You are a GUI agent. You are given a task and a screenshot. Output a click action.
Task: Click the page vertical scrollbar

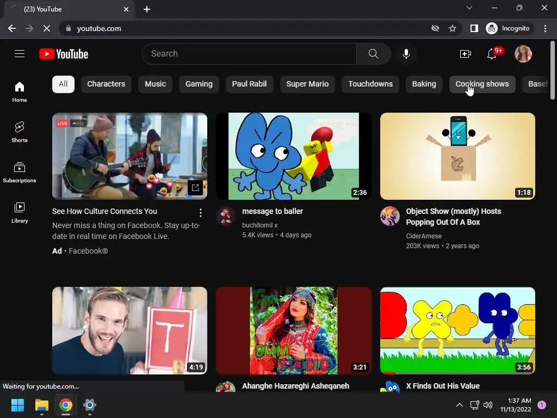tap(553, 70)
